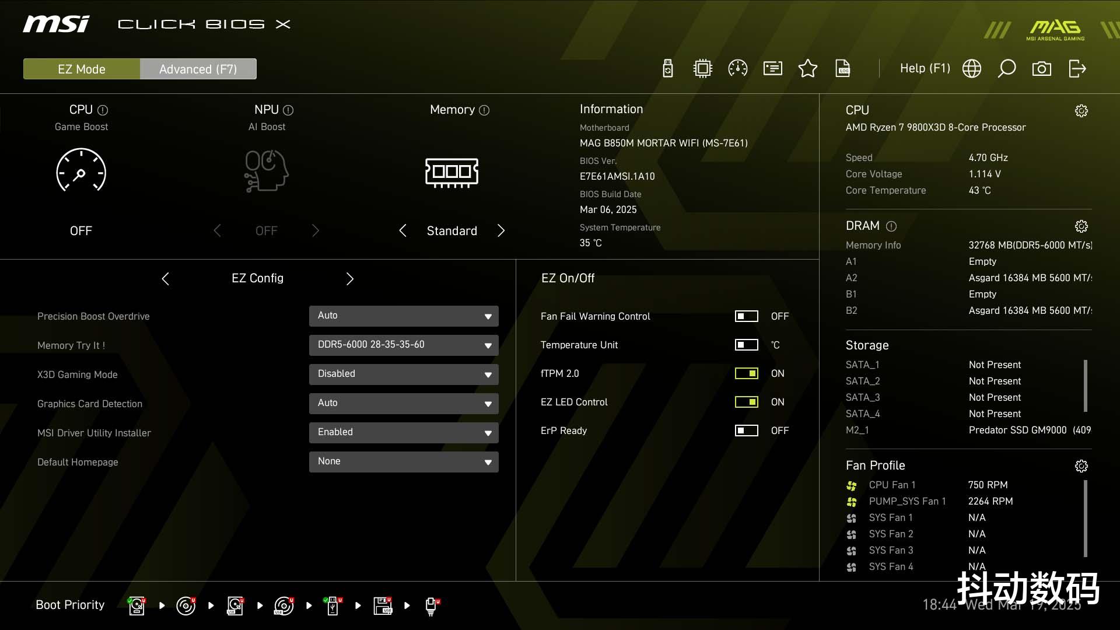Open the CPU chip icon in top toolbar

point(703,68)
